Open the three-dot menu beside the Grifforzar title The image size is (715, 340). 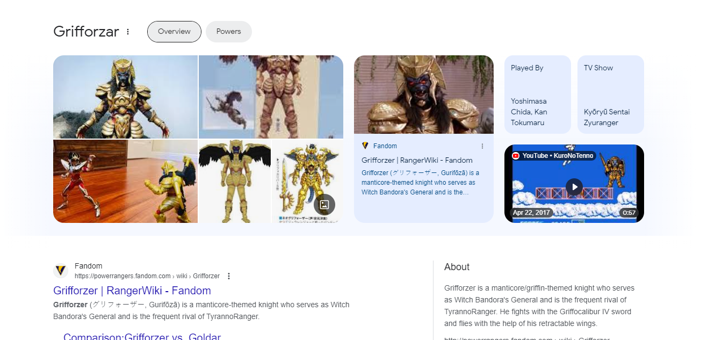(x=128, y=32)
